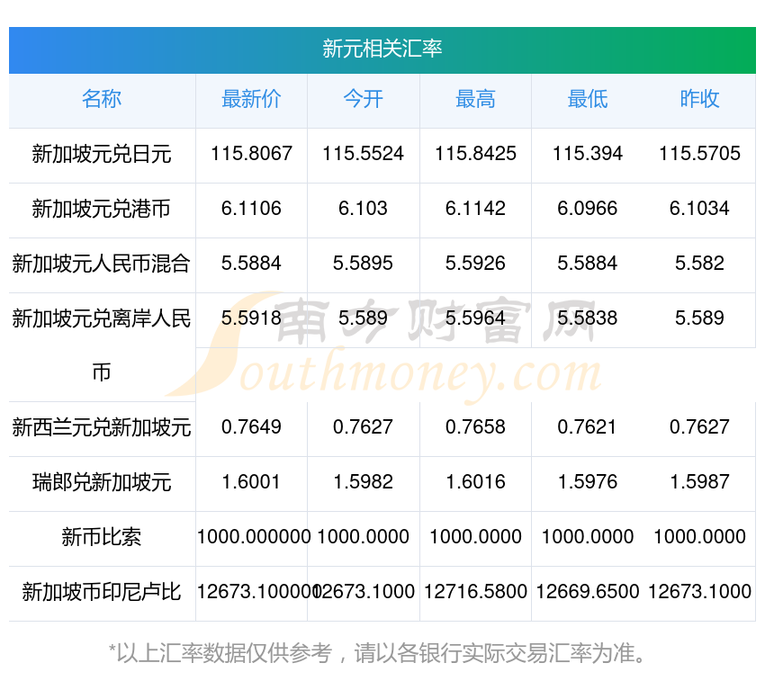Click high value 5.5926
Image resolution: width=765 pixels, height=681 pixels.
(475, 264)
